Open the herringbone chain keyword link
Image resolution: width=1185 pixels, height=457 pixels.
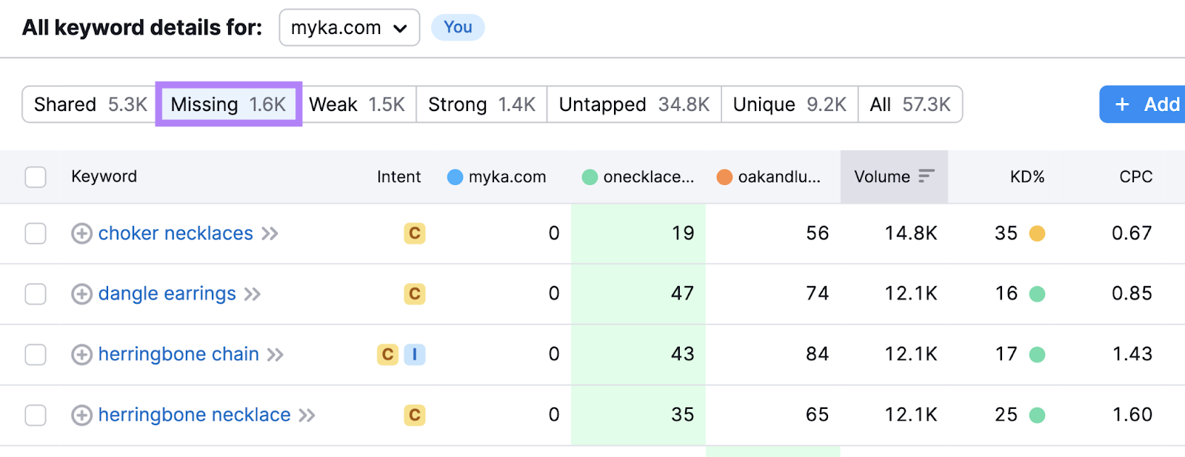tap(178, 354)
